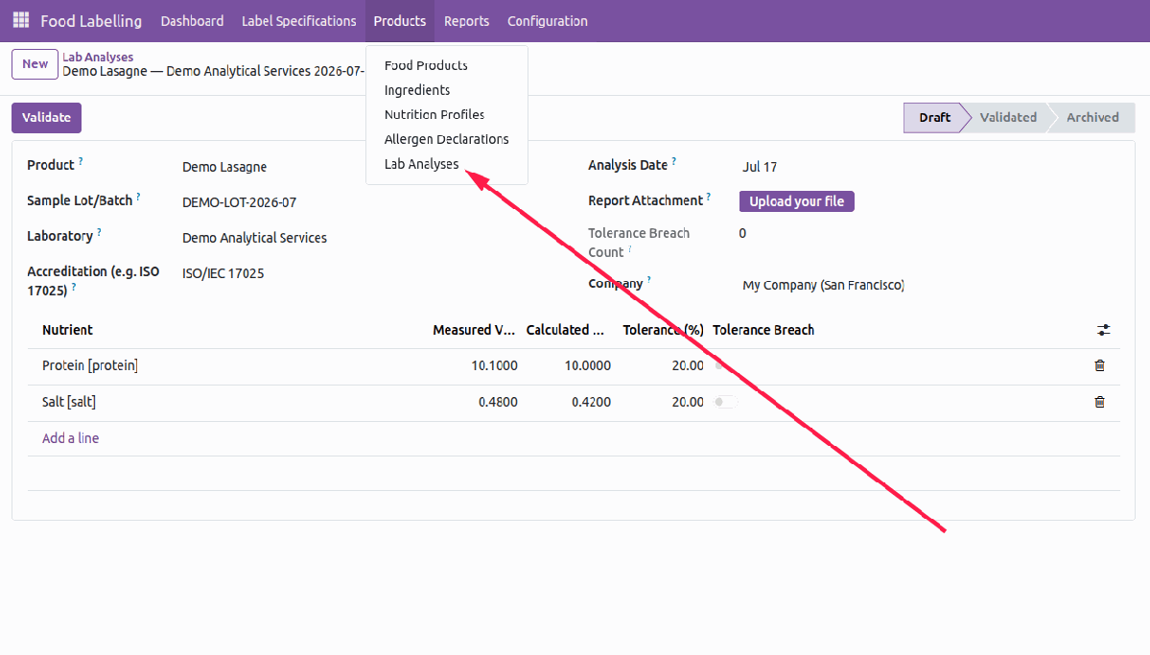Show help tooltip beside Sample Lot/Batch
The image size is (1150, 655).
pos(138,197)
